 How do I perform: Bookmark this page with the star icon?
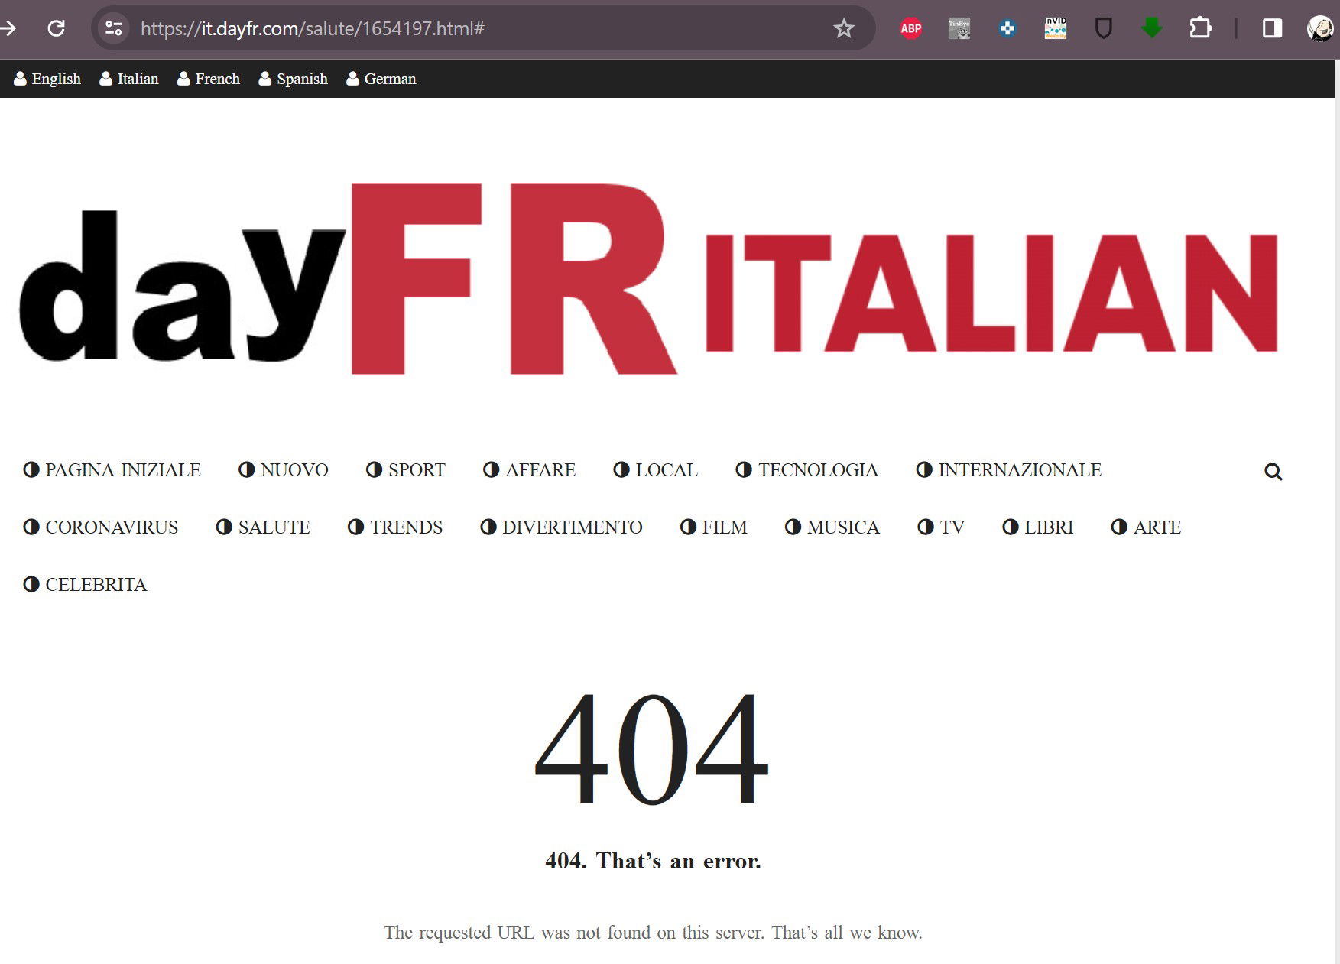(843, 28)
